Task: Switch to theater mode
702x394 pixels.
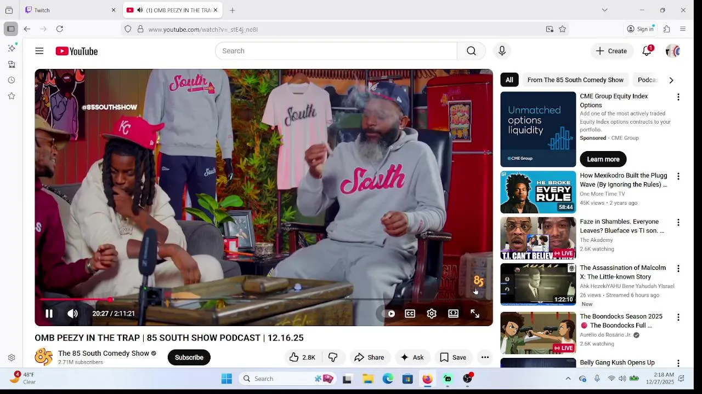Action: click(x=453, y=314)
